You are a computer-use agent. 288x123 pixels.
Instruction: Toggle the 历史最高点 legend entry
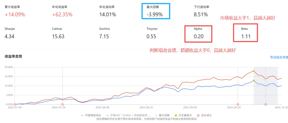[x=184, y=115]
